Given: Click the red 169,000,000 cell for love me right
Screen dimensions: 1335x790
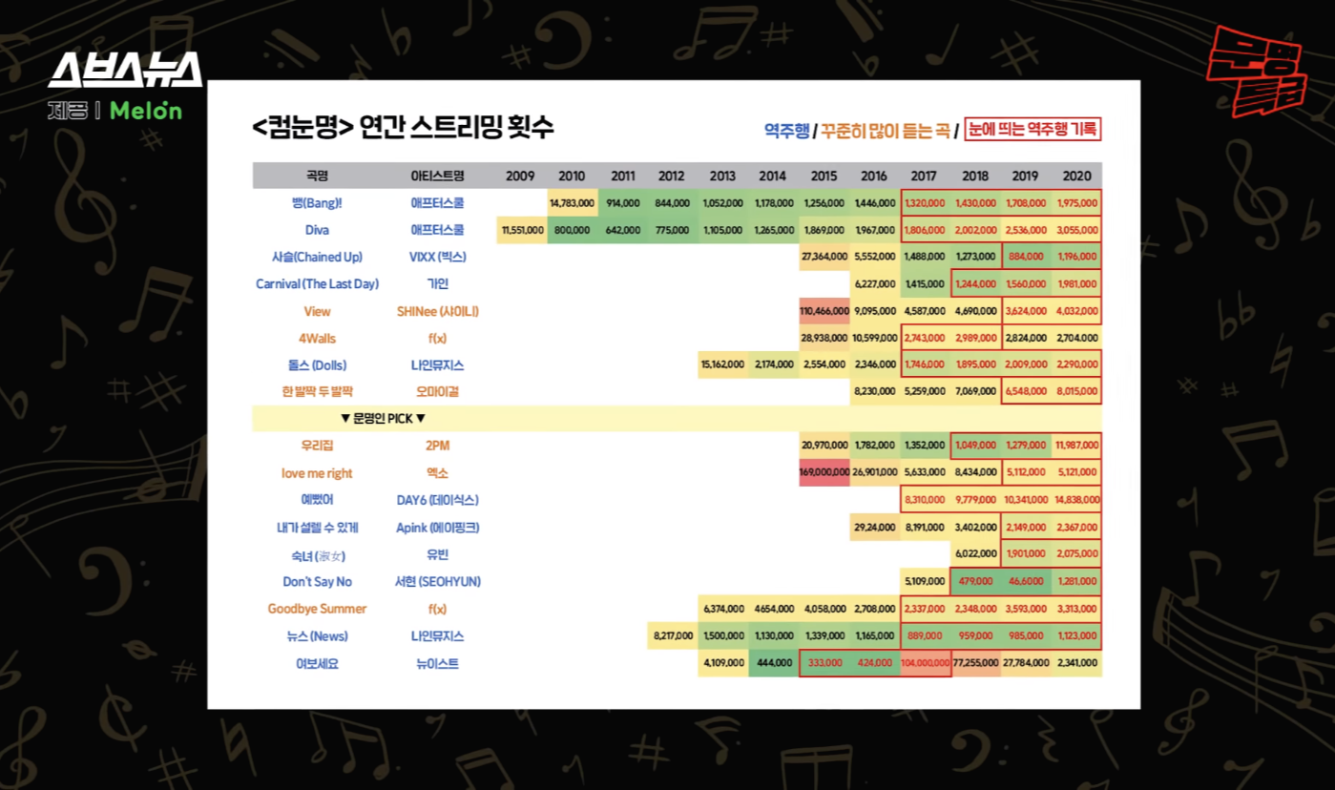Looking at the screenshot, I should [824, 472].
